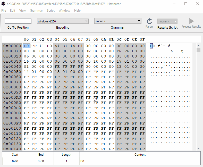The width and height of the screenshot is (203, 167).
Task: Click the Length value 1
Action: (66, 161)
